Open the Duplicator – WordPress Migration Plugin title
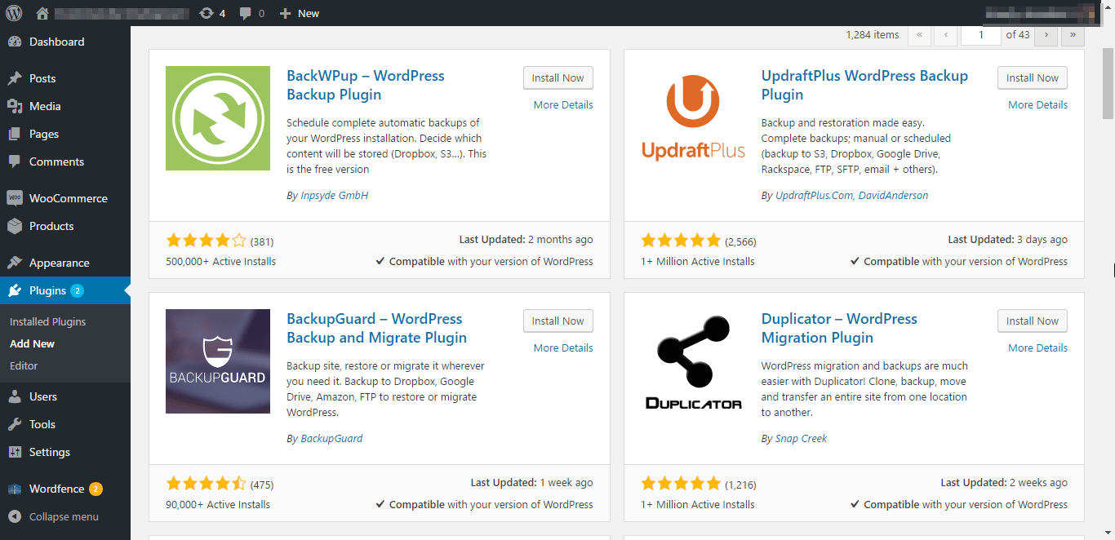This screenshot has width=1115, height=540. 839,328
